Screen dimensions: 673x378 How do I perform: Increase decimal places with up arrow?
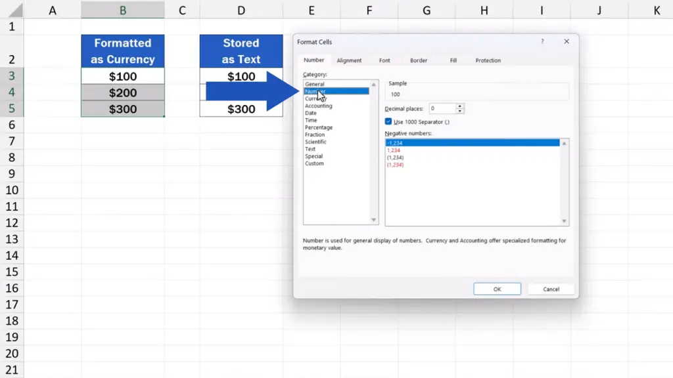[460, 106]
